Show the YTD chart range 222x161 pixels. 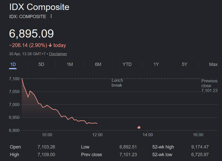tap(127, 64)
